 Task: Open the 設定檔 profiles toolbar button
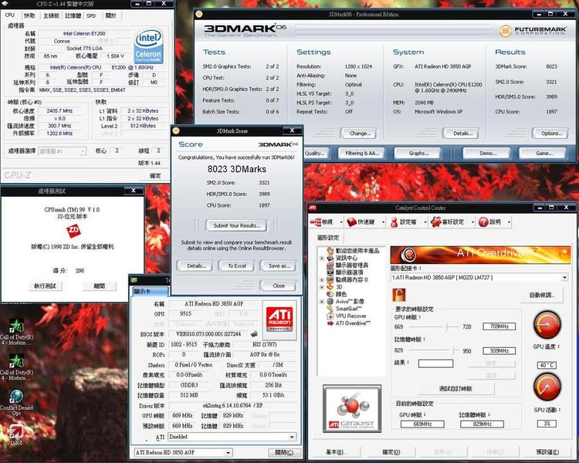pos(403,222)
